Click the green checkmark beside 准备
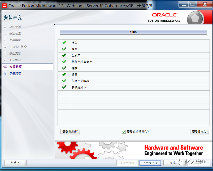This screenshot has width=213, height=171. 64,42
